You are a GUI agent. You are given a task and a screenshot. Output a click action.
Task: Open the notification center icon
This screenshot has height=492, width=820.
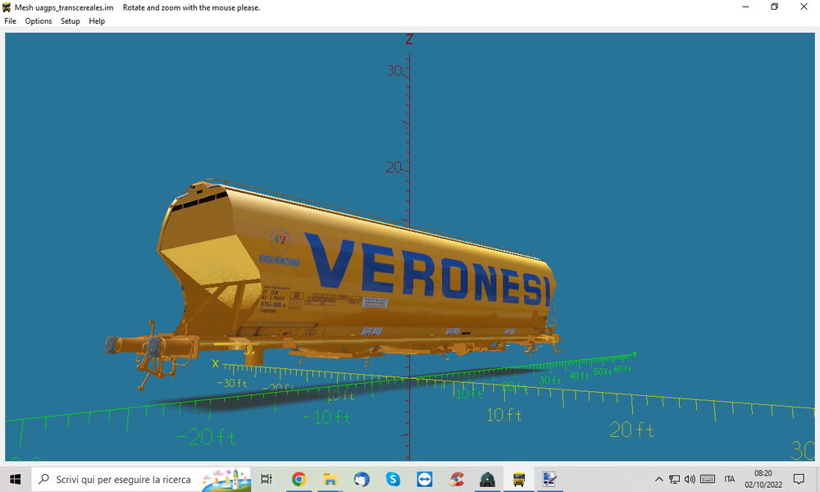(799, 479)
